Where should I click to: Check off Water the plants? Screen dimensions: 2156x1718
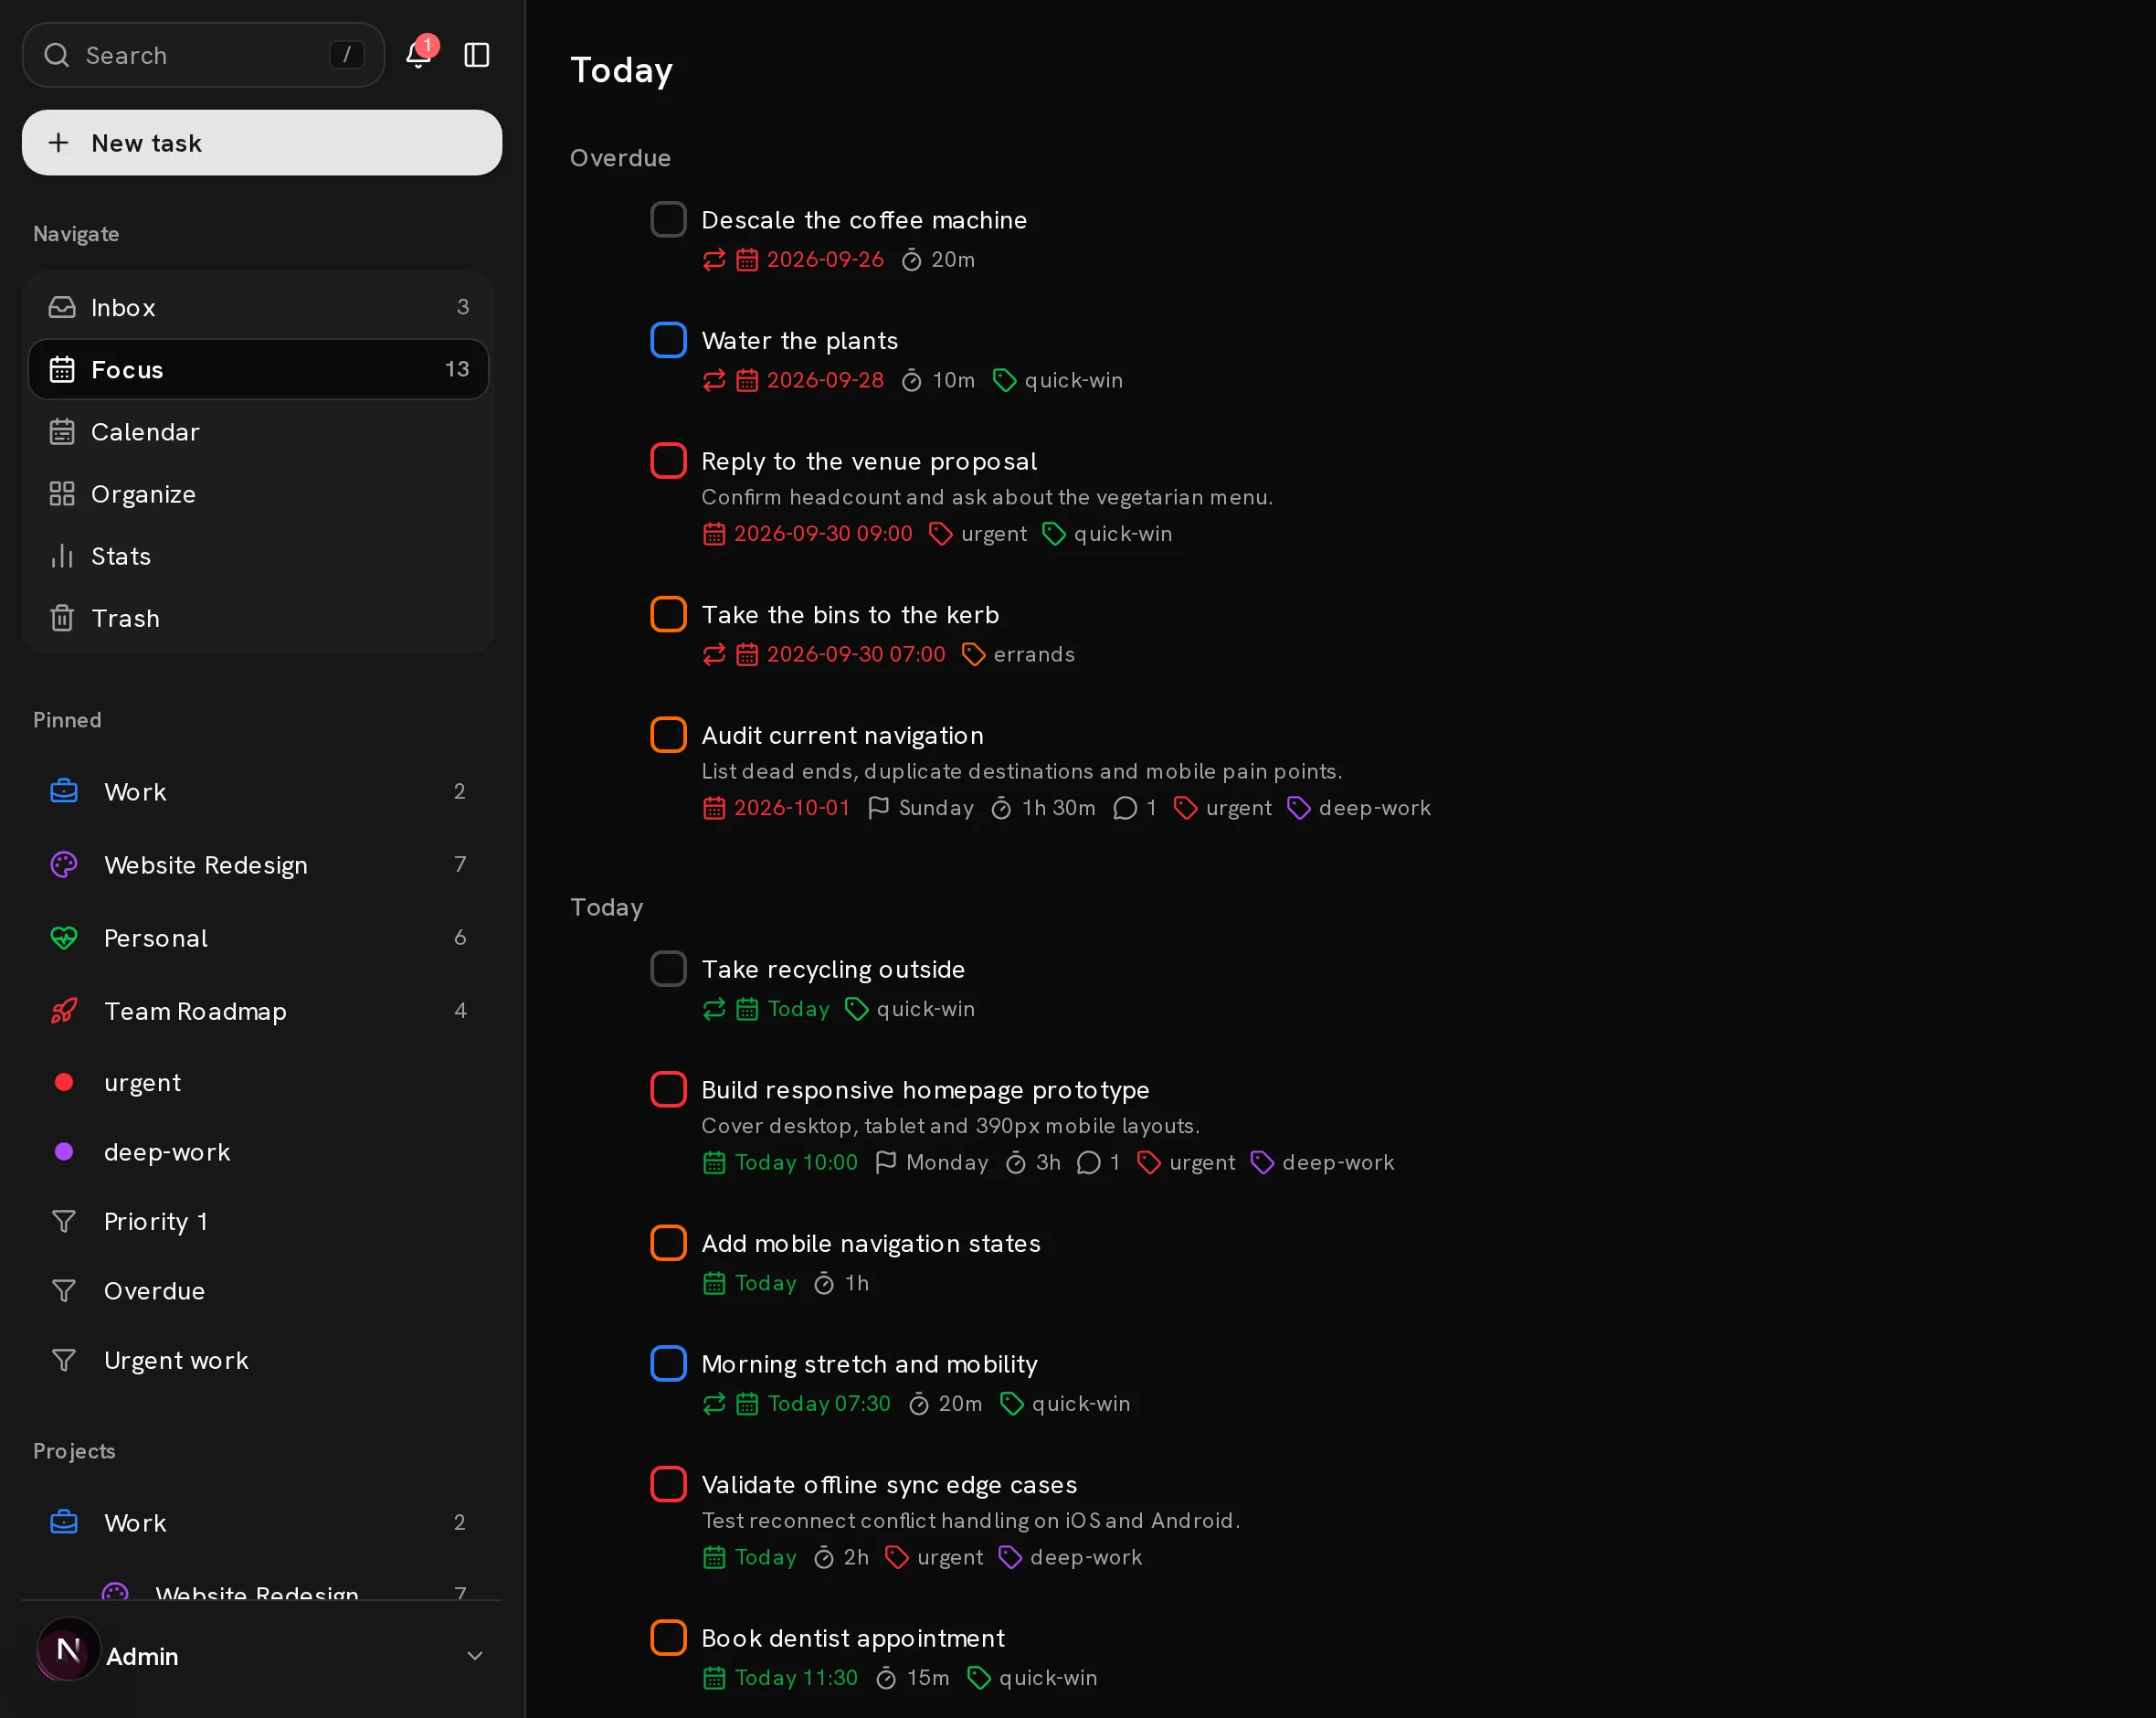pyautogui.click(x=668, y=340)
